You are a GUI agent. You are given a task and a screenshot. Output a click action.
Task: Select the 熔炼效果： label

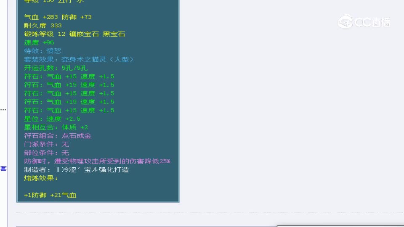point(41,178)
